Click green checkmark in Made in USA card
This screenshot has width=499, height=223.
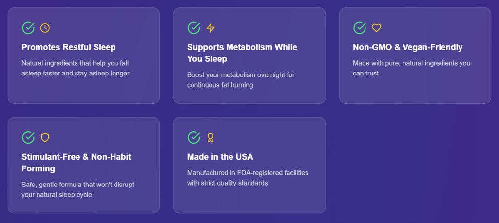point(194,138)
